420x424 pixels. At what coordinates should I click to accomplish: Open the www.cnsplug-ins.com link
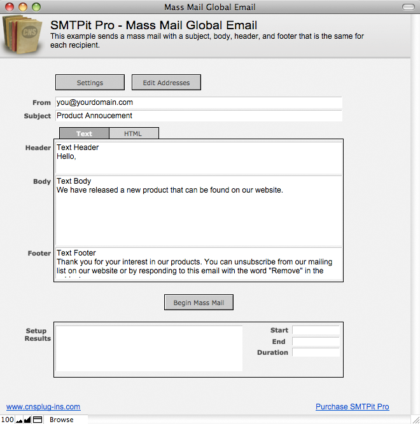click(43, 407)
